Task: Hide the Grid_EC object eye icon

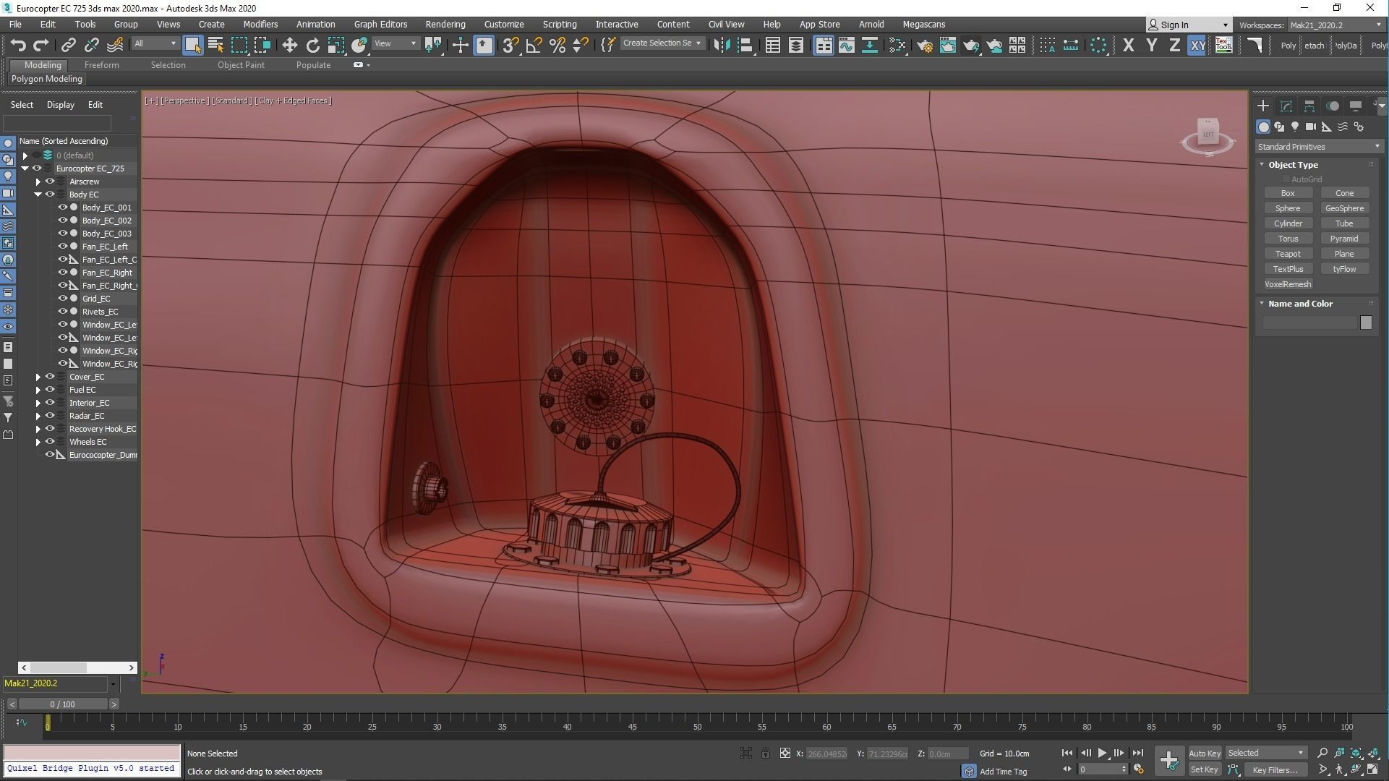Action: pyautogui.click(x=62, y=299)
